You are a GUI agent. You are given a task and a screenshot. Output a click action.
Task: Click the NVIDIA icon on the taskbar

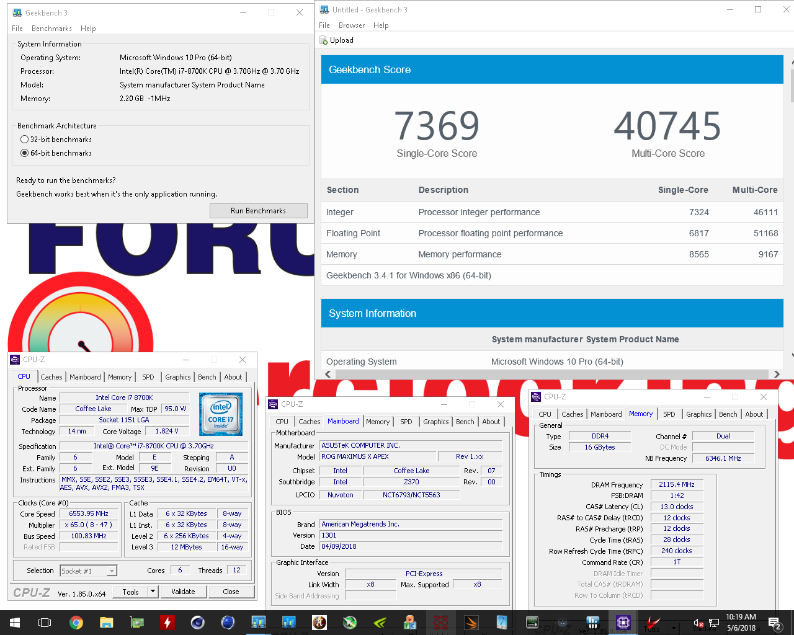tap(380, 623)
